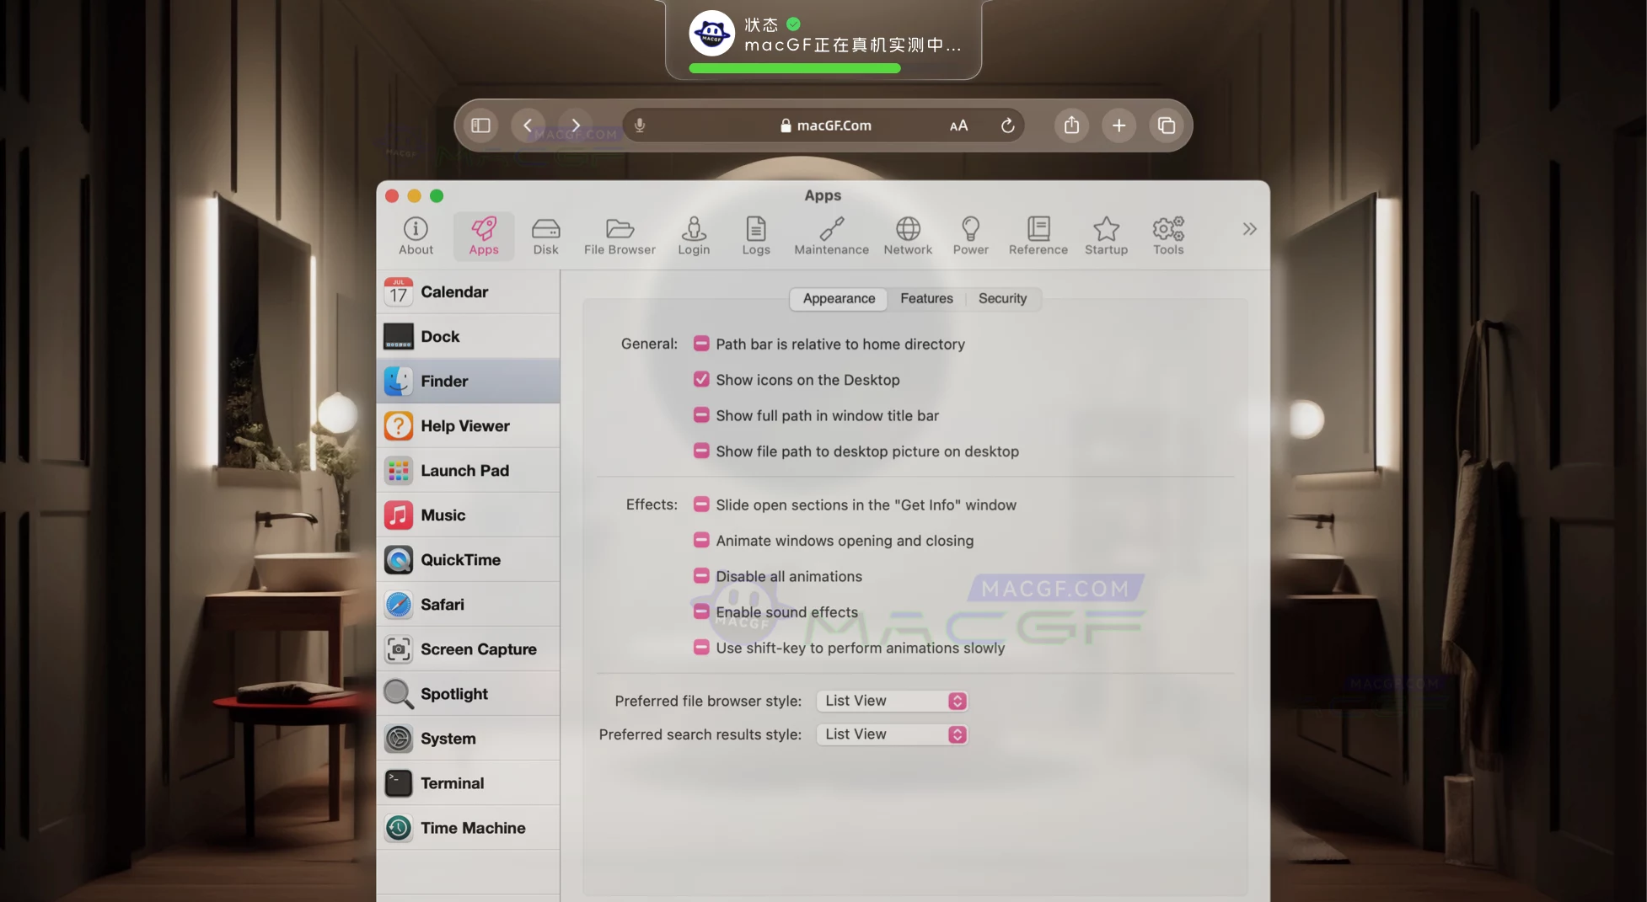The width and height of the screenshot is (1647, 902).
Task: Open the Startup toolbar section
Action: (x=1106, y=235)
